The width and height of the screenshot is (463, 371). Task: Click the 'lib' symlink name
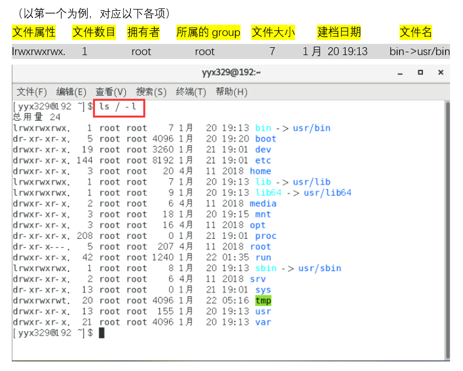click(x=263, y=182)
